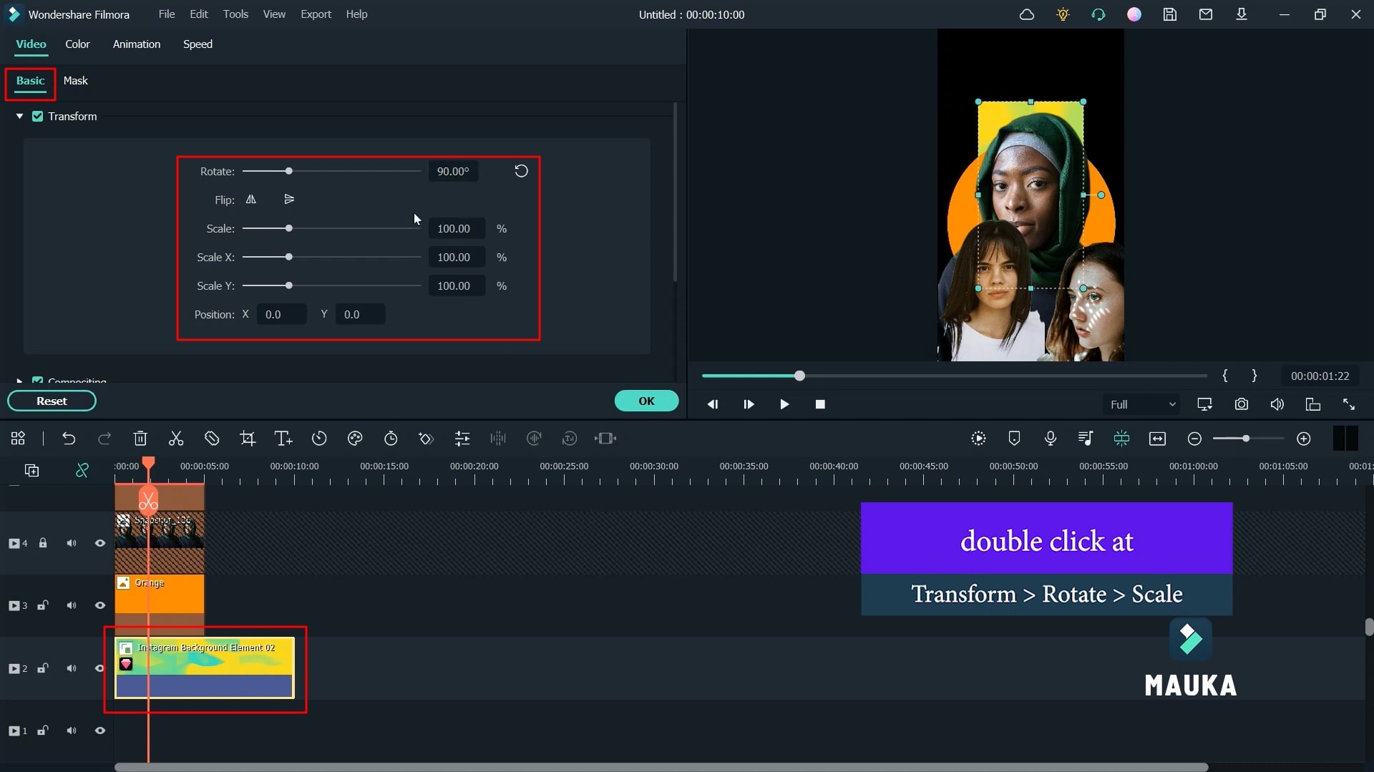
Task: Toggle timeline snapping icon
Action: 1121,439
